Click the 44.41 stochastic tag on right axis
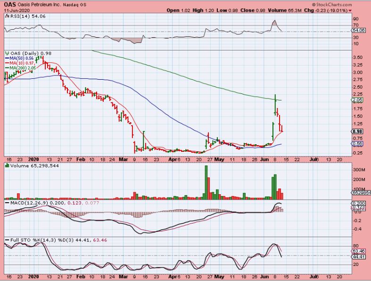The image size is (371, 281). pyautogui.click(x=359, y=257)
